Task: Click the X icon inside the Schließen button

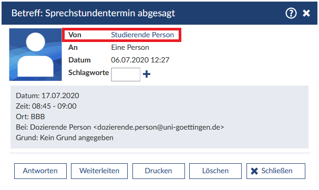Action: click(254, 171)
